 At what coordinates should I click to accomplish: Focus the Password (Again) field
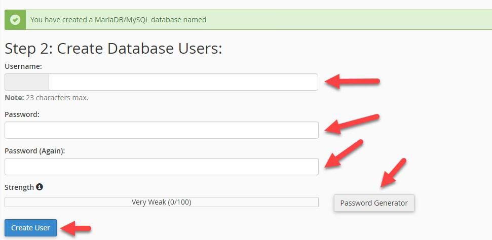(x=162, y=167)
